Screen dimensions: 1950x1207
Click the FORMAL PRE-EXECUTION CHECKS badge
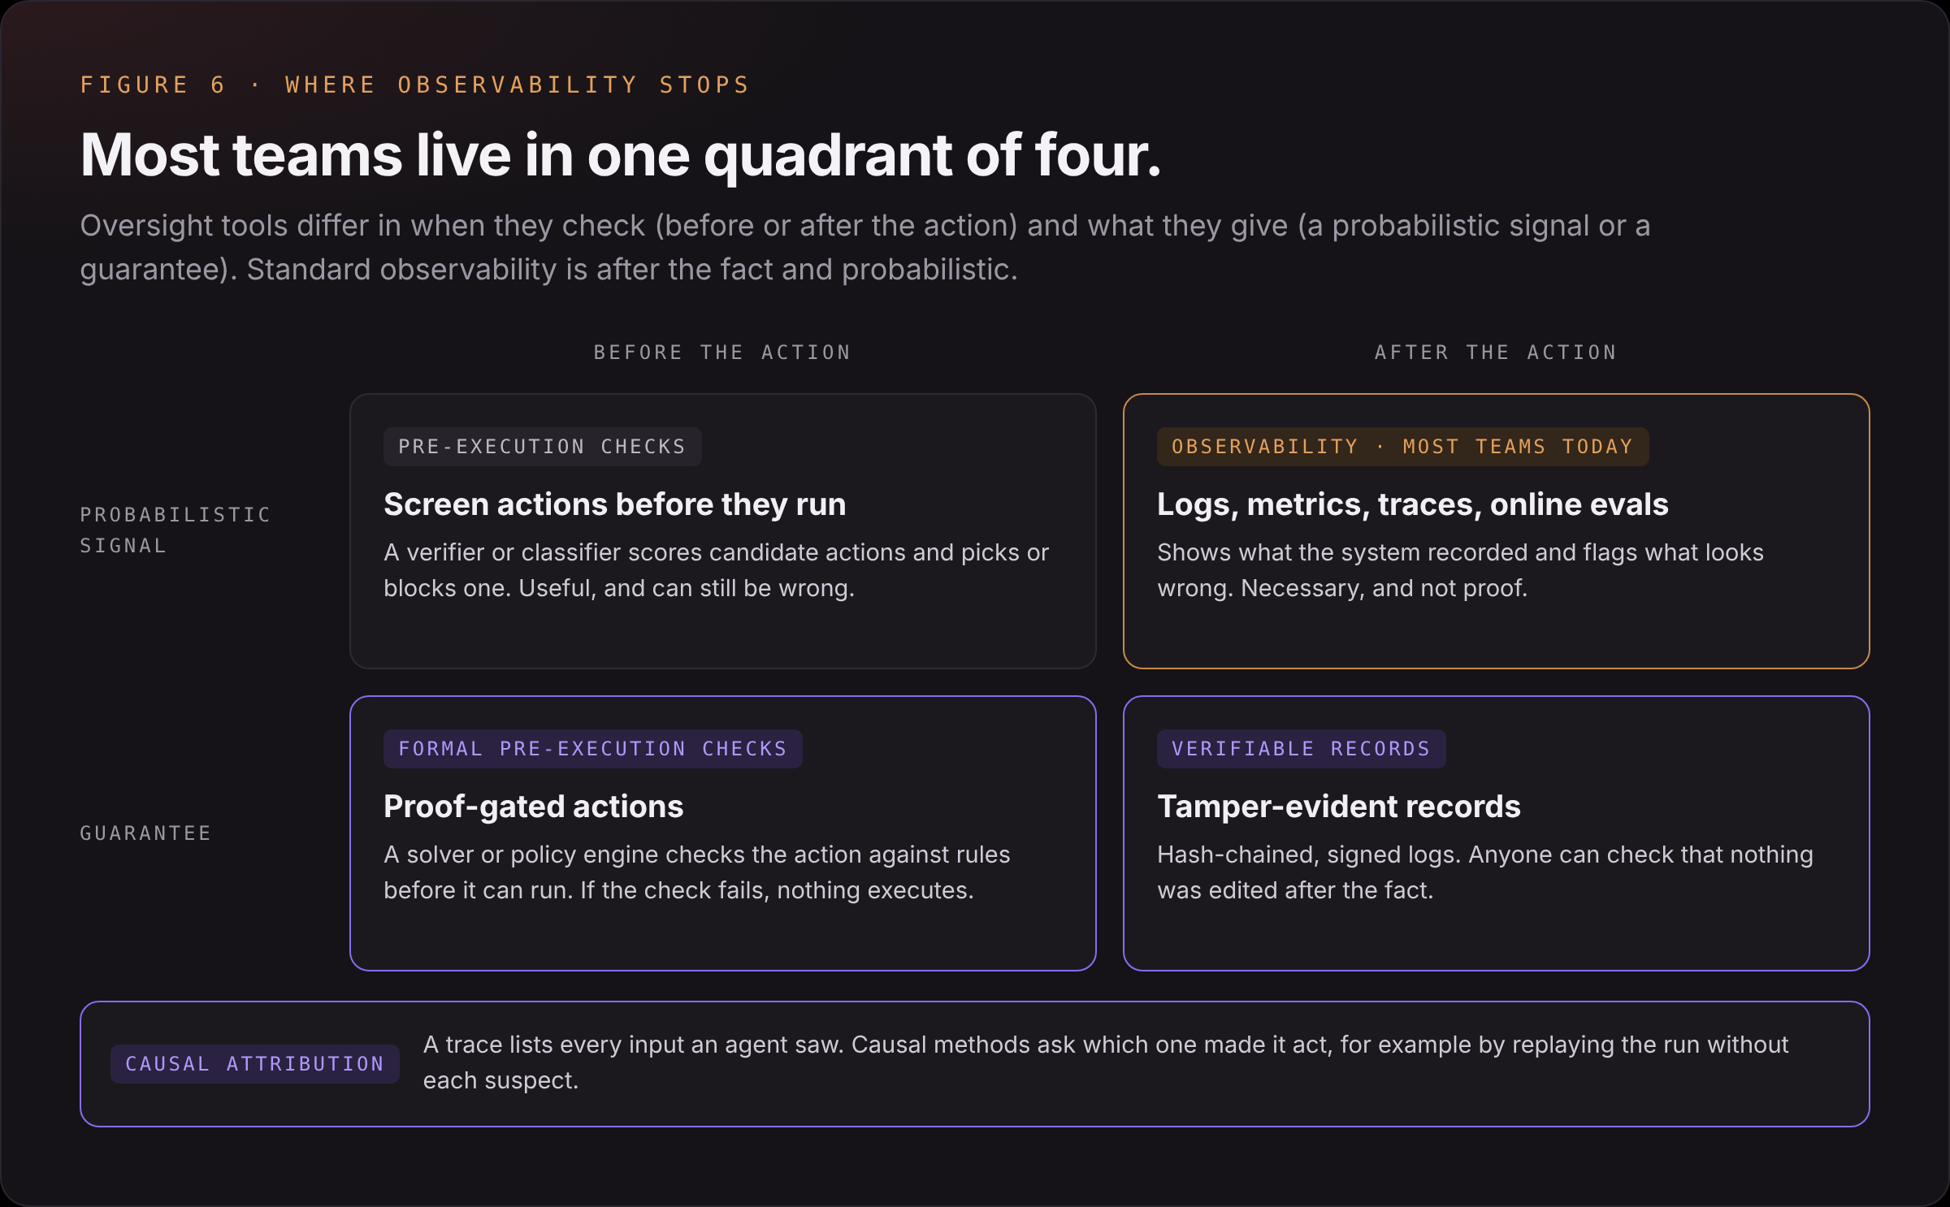(x=592, y=749)
